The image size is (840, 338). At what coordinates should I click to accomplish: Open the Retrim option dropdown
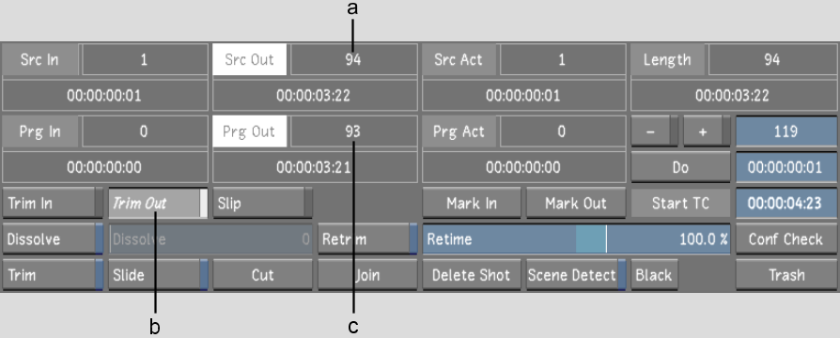(367, 239)
